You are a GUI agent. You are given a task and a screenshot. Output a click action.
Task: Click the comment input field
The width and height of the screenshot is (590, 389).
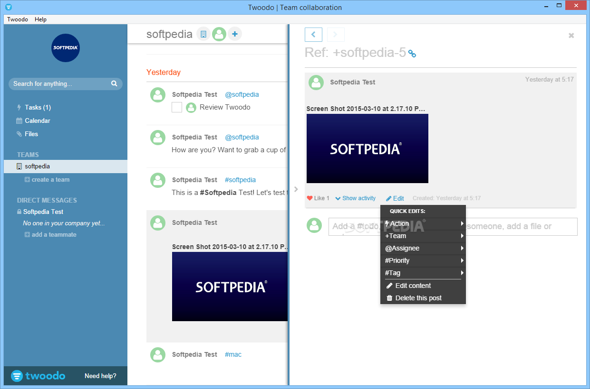tap(453, 227)
